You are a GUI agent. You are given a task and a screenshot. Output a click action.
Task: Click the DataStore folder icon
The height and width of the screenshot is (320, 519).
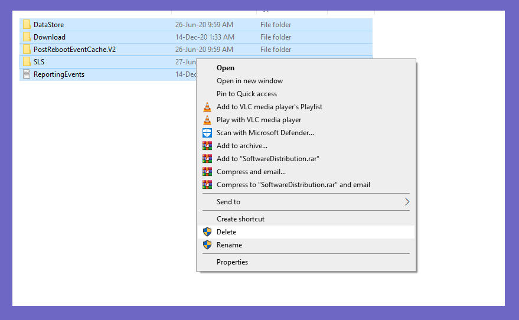(x=27, y=24)
